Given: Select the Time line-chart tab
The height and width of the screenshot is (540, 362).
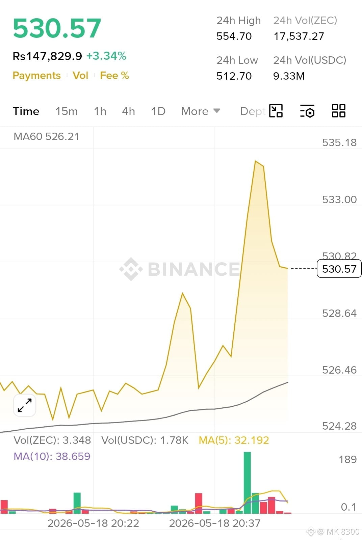Looking at the screenshot, I should coord(26,111).
